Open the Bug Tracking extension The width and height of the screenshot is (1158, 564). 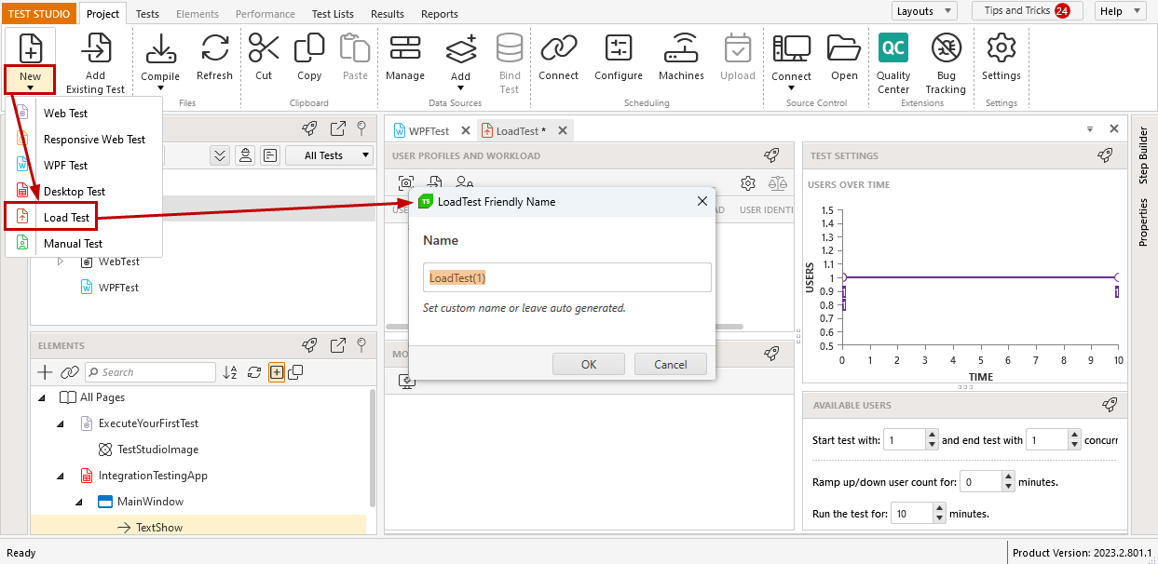[x=946, y=62]
